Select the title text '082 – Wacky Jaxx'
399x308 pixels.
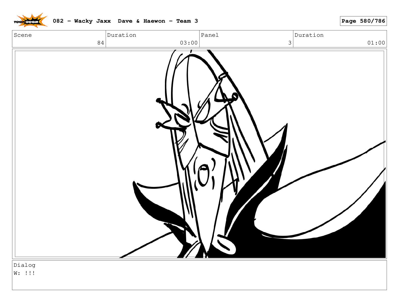(82, 21)
